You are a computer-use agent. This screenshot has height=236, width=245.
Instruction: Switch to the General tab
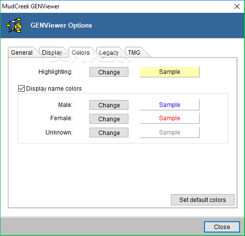pyautogui.click(x=22, y=53)
